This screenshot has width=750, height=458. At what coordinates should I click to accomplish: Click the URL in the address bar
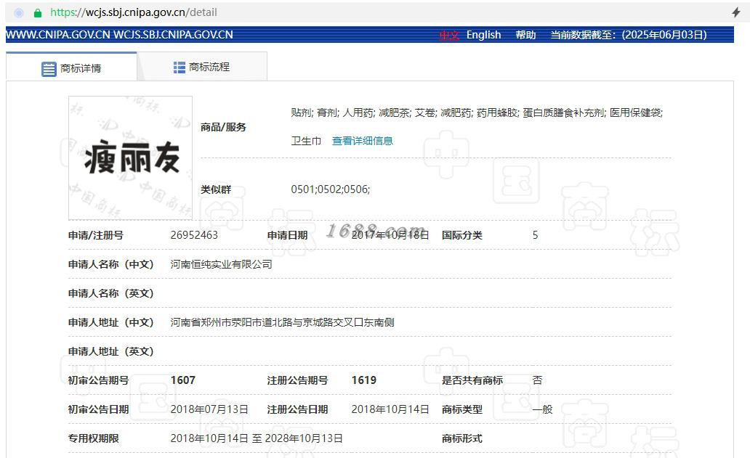pyautogui.click(x=134, y=12)
